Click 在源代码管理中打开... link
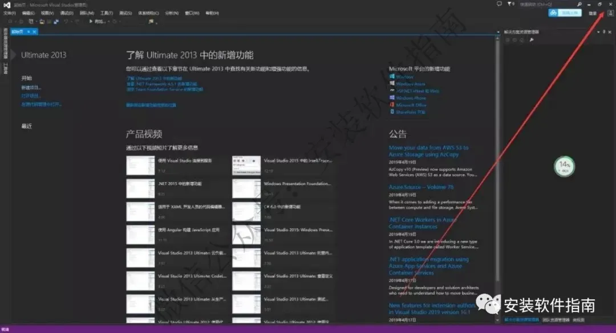The width and height of the screenshot is (616, 333). (41, 104)
